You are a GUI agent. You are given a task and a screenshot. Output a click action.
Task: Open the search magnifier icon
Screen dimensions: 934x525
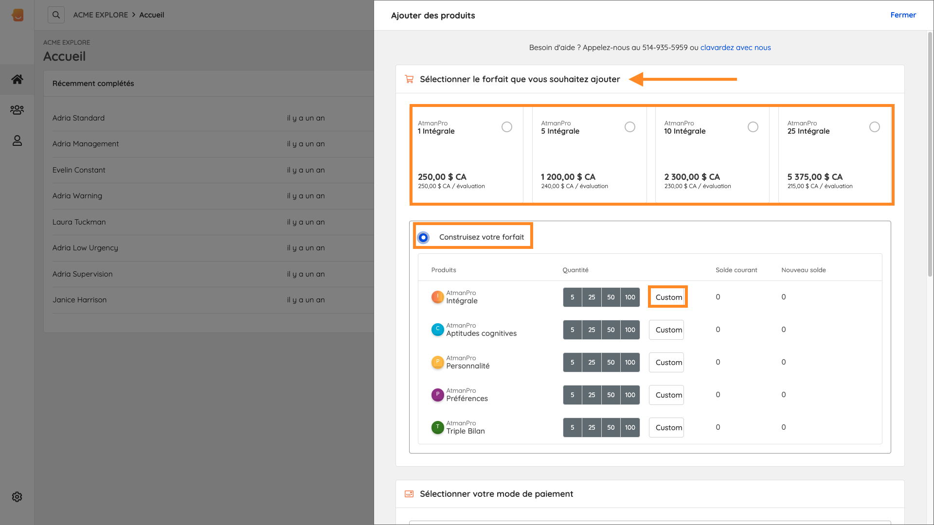pyautogui.click(x=56, y=15)
